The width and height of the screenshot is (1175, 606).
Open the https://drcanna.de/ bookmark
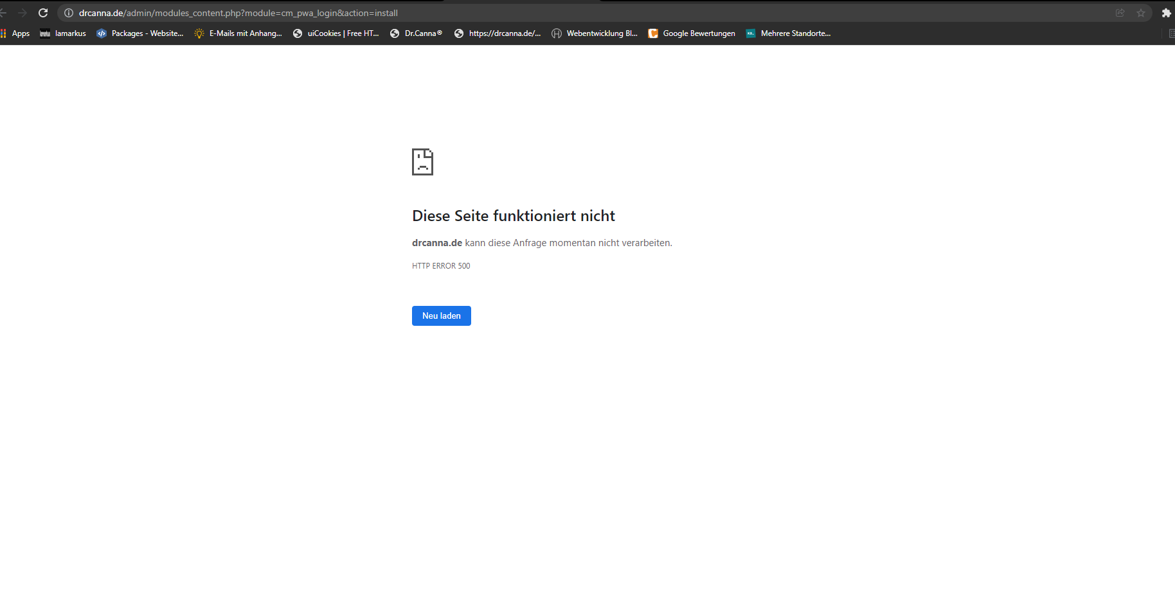(x=498, y=33)
